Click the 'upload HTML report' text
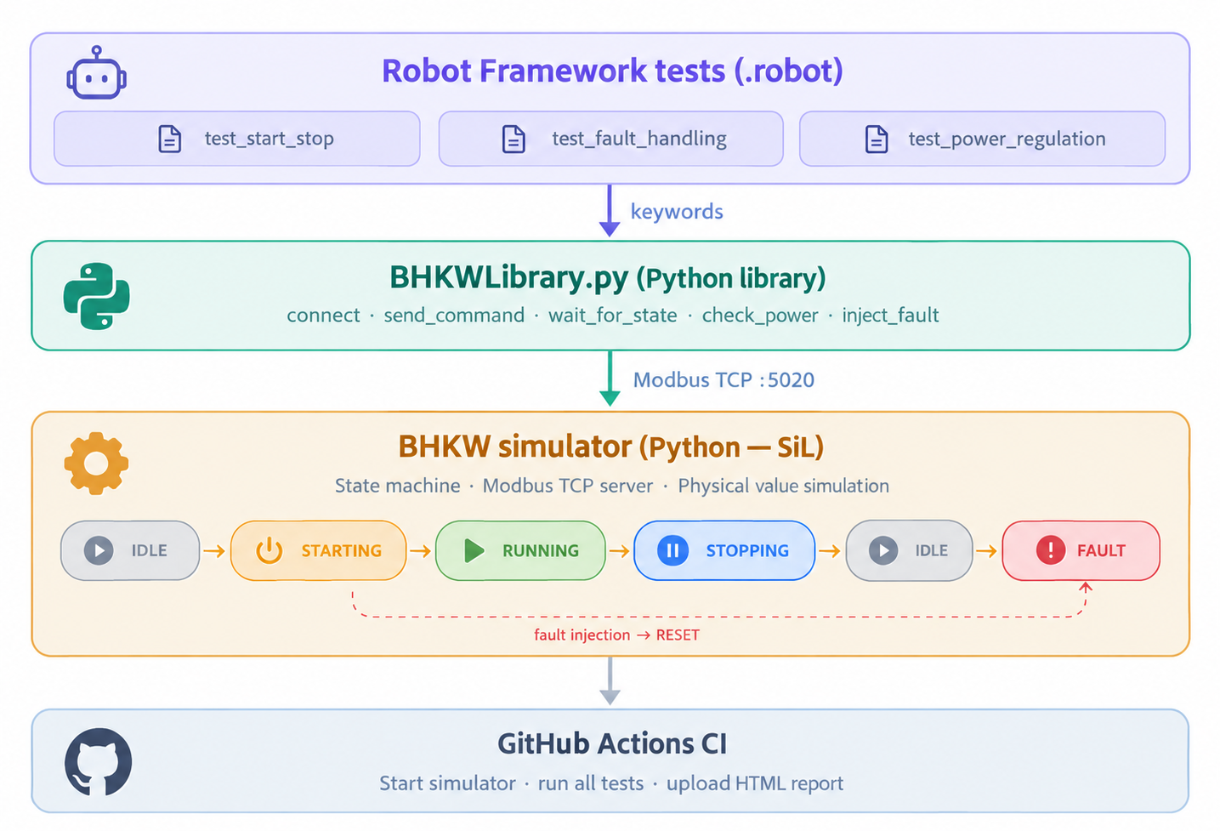The height and width of the screenshot is (831, 1220). pos(755,783)
